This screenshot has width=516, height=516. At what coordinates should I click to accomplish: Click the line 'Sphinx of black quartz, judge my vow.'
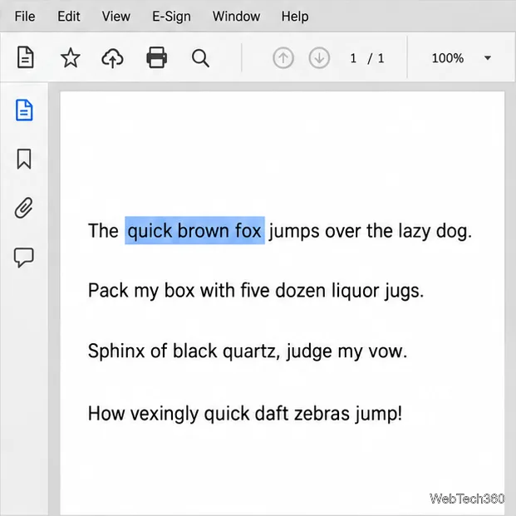pos(248,351)
